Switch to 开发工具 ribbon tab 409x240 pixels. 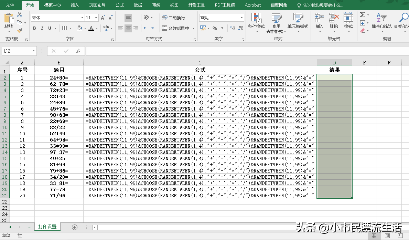(x=197, y=5)
